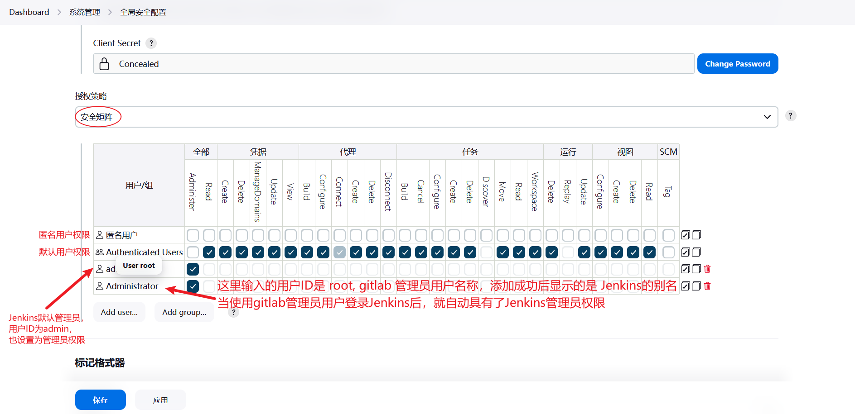Toggle job Move for Authenticated Users

coord(503,252)
